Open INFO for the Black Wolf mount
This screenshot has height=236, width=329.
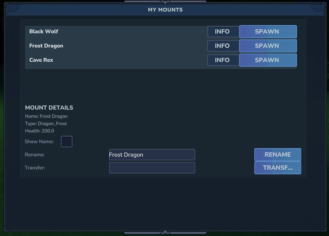[x=223, y=32]
